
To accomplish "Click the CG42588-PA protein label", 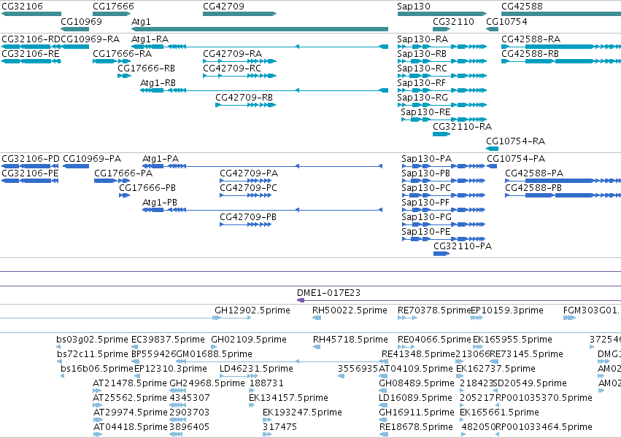I will (x=534, y=173).
